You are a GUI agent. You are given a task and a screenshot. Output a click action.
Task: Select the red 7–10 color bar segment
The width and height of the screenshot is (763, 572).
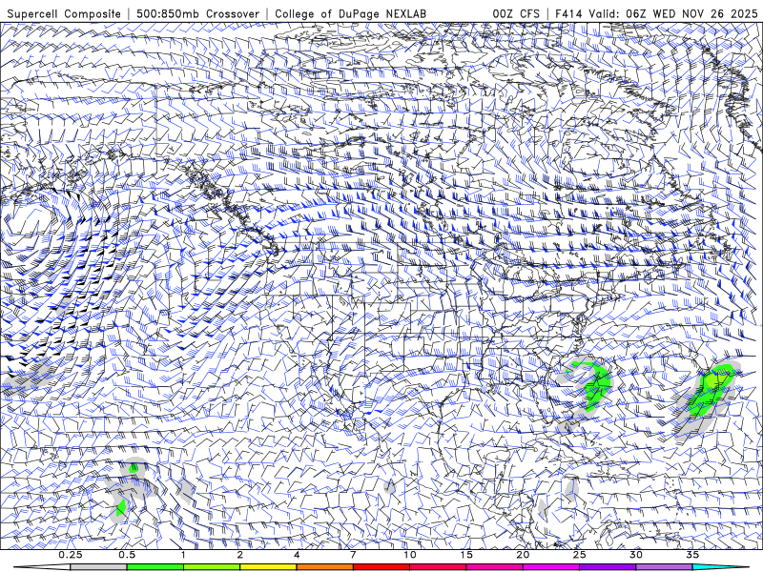pos(381,567)
